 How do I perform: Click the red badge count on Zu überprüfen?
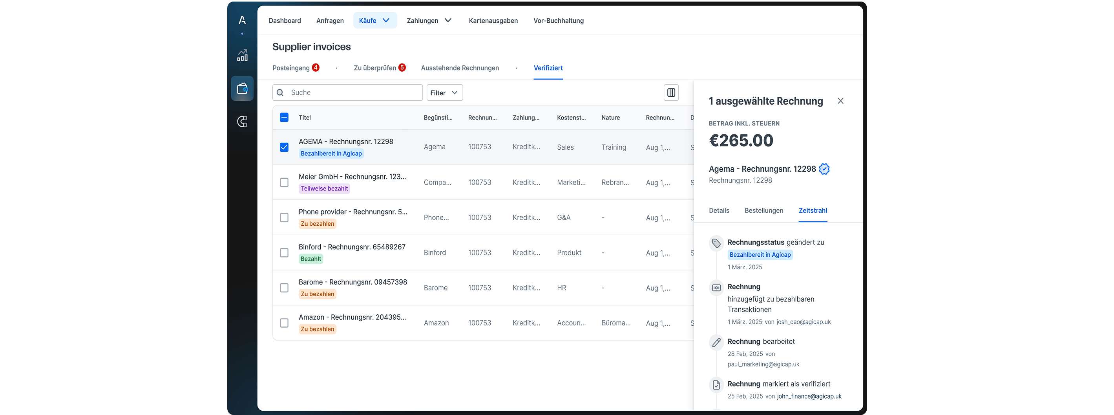coord(402,67)
